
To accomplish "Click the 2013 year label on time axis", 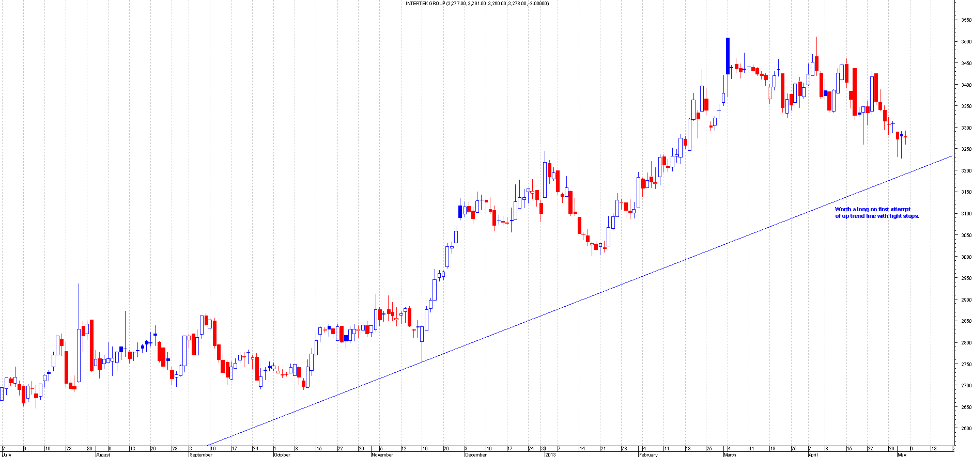I will tap(550, 455).
